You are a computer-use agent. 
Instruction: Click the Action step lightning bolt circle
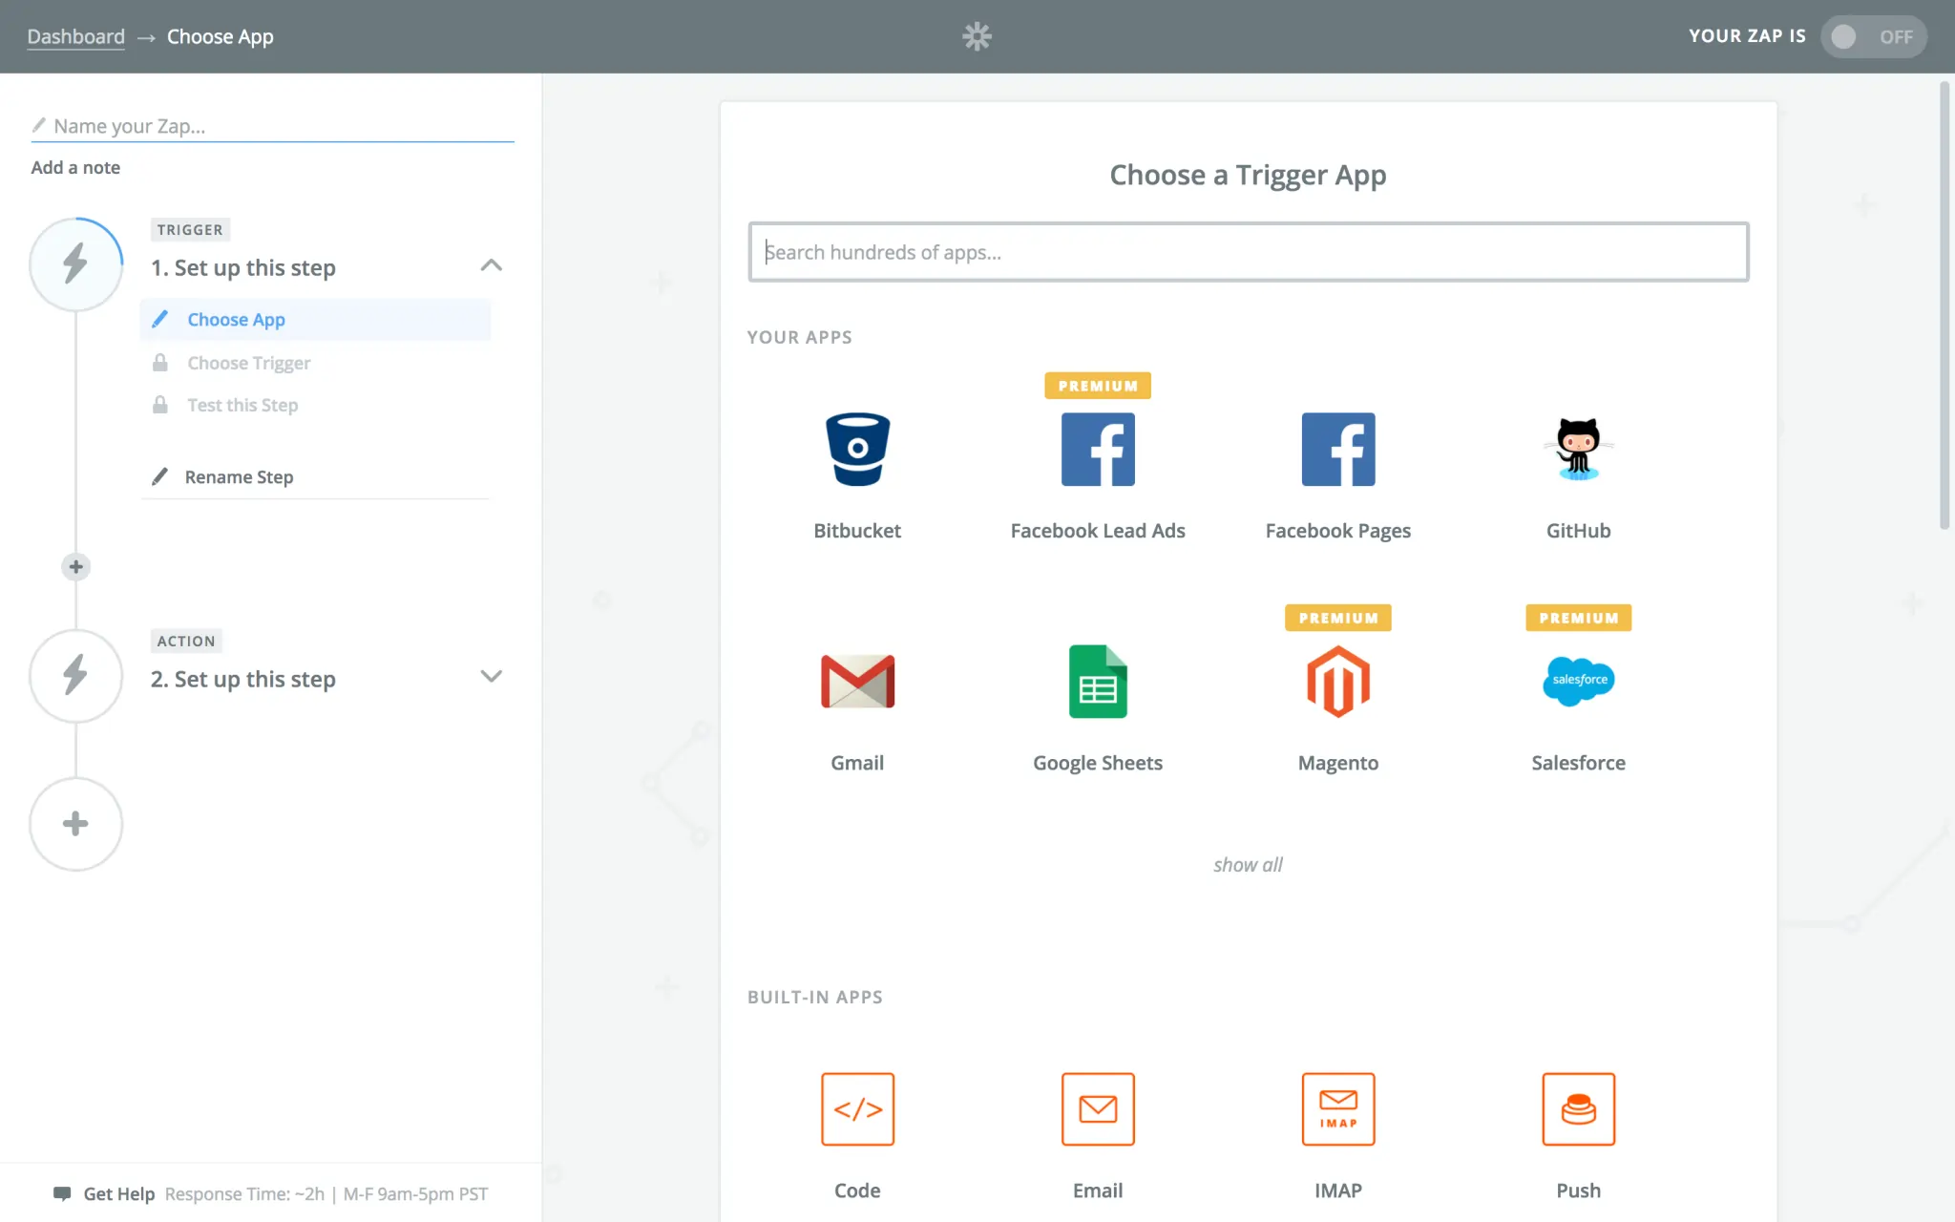(75, 676)
